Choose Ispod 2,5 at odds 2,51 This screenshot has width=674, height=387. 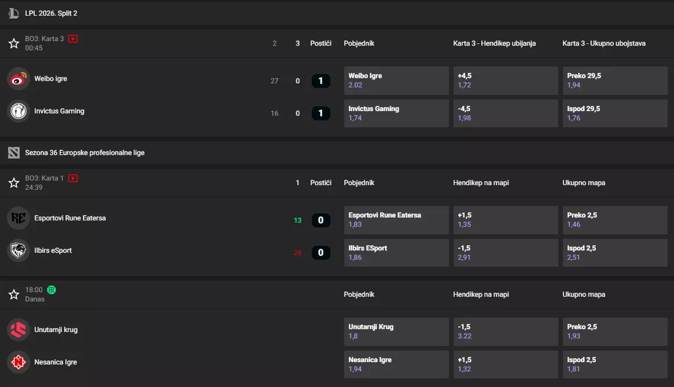click(614, 253)
